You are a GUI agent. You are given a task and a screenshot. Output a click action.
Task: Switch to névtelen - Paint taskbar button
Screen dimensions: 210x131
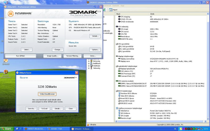coord(58,129)
